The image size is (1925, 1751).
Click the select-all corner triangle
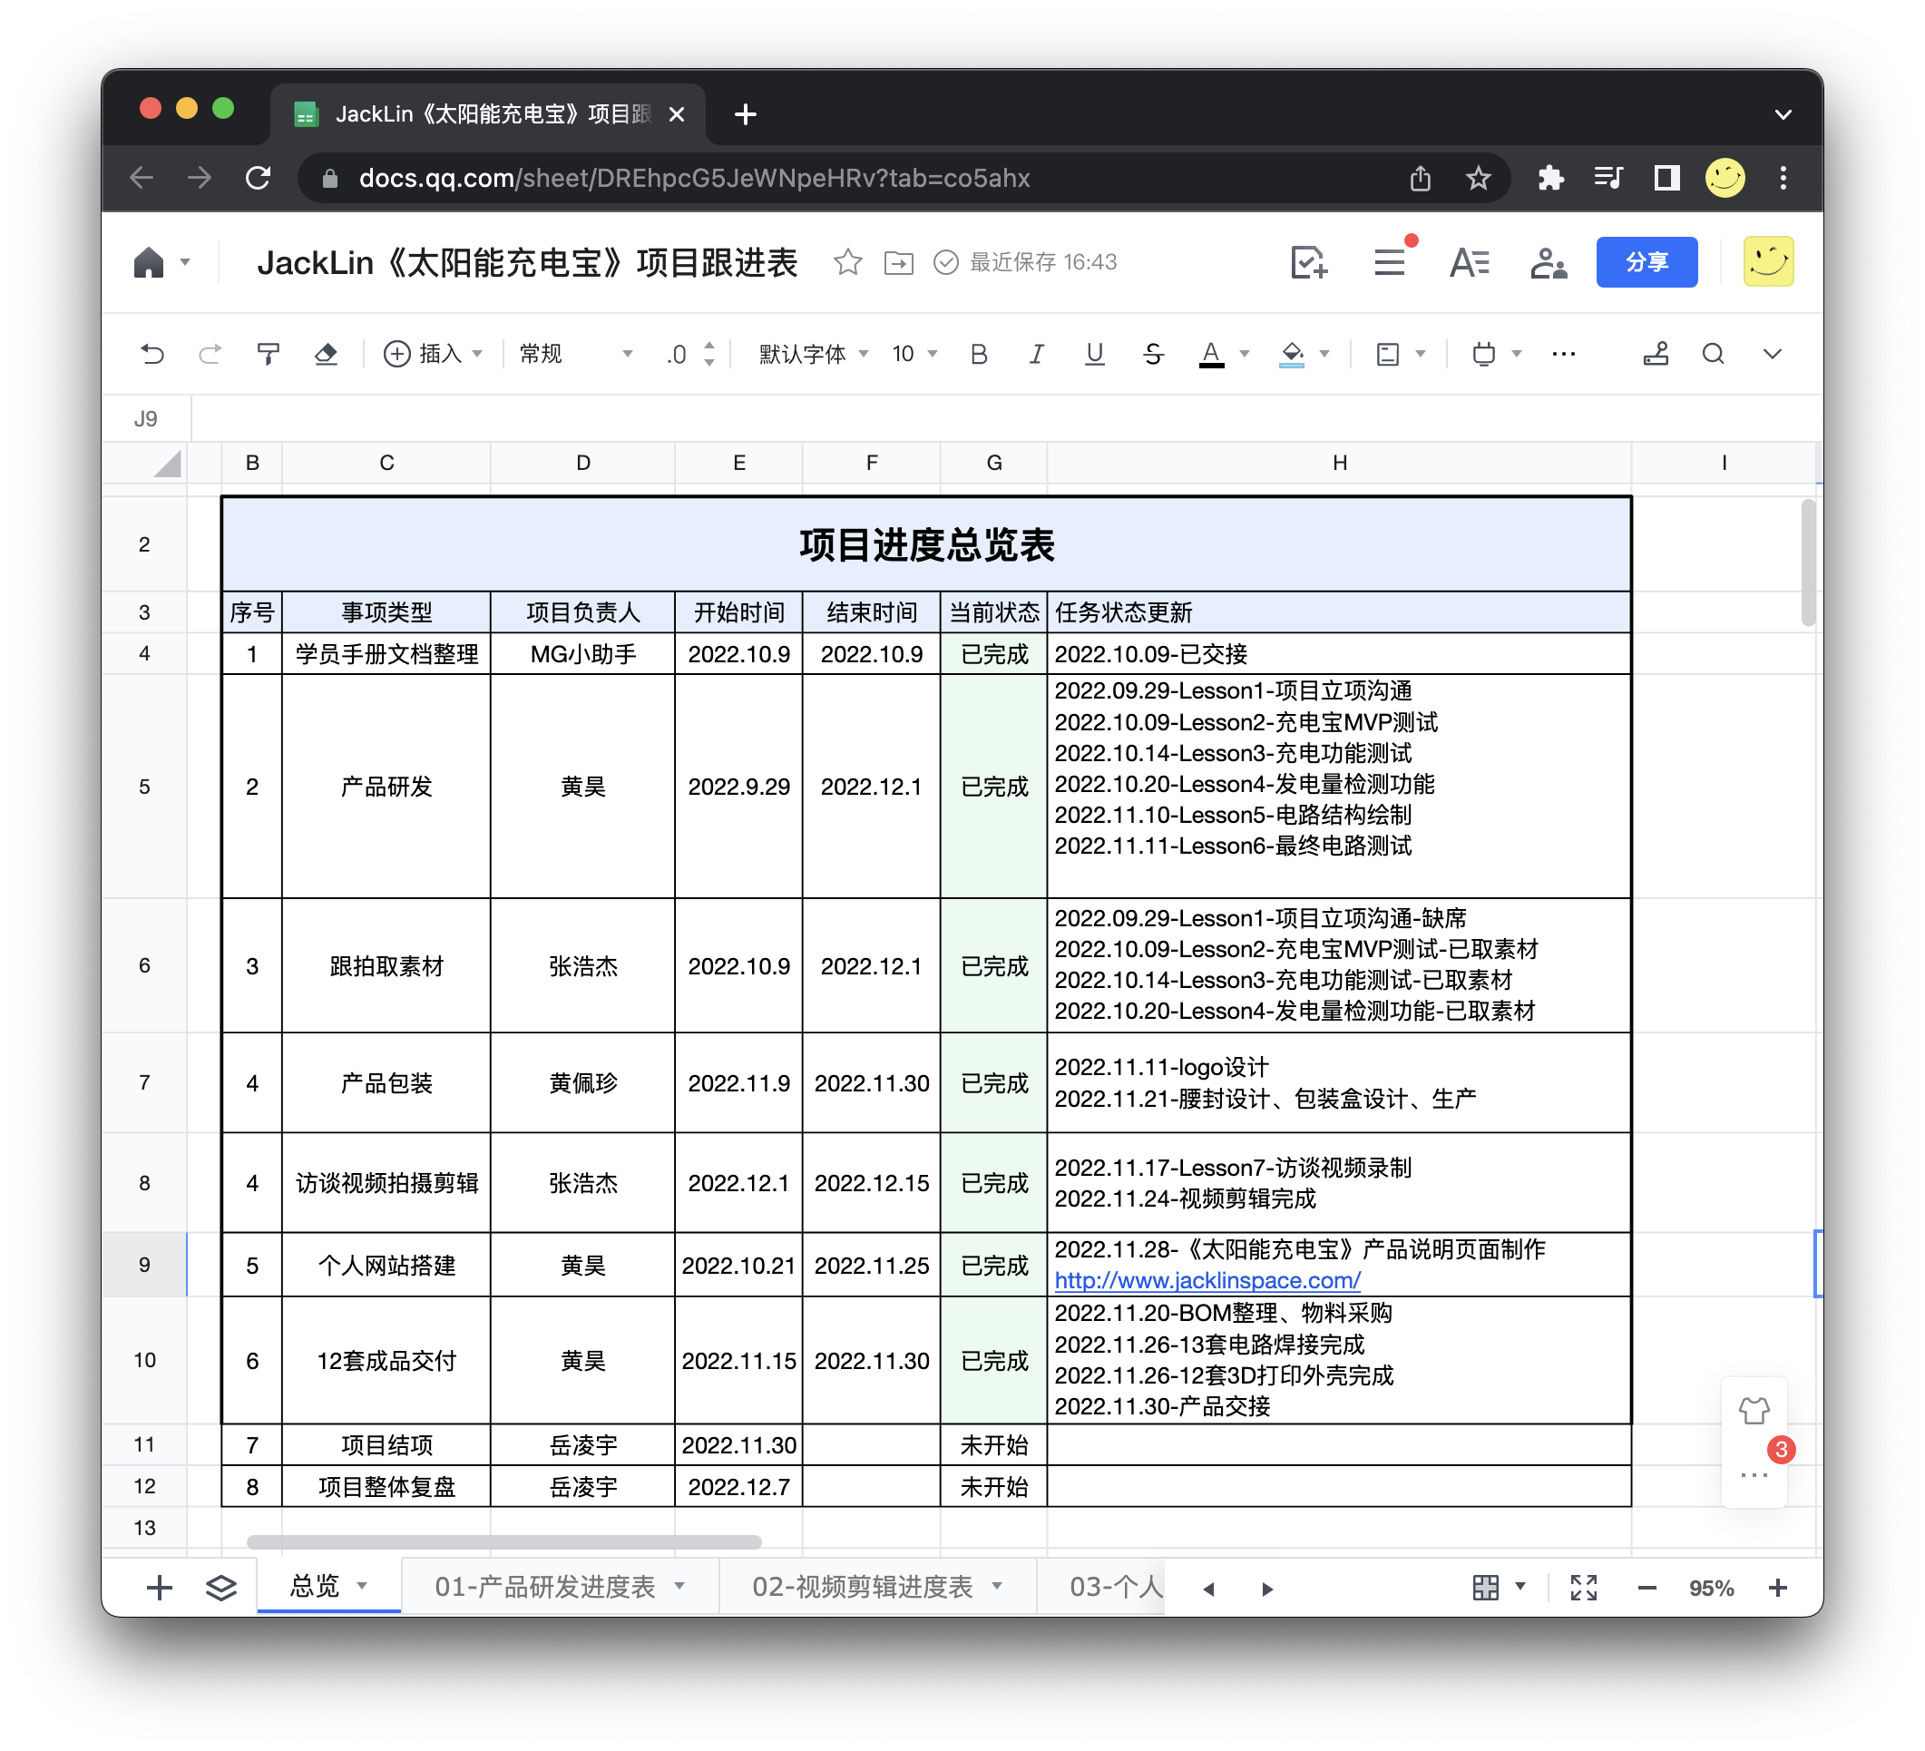pos(166,464)
